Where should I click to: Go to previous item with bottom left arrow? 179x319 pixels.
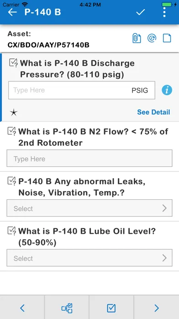click(x=22, y=308)
